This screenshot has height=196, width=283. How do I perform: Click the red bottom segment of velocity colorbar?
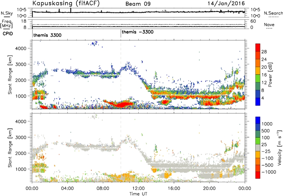258,175
